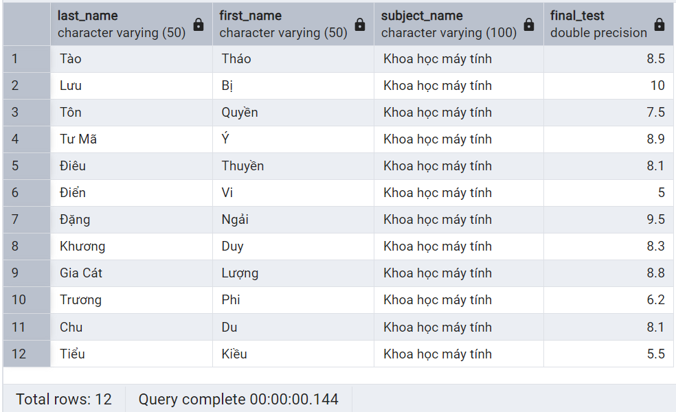Click the lock icon in first_name column

click(x=360, y=25)
